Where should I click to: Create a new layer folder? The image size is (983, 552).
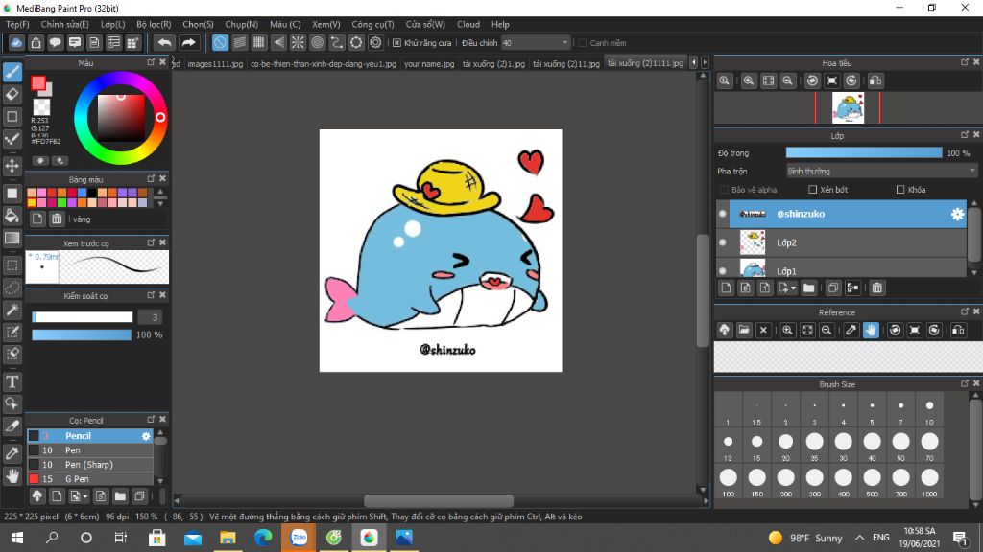tap(808, 287)
